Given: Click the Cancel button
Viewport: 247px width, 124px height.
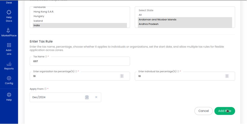Looking at the screenshot, I should point(203,111).
